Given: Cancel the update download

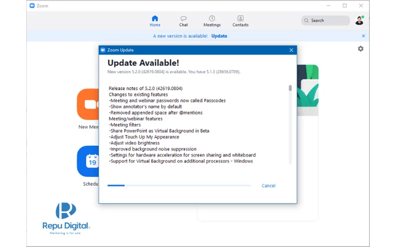Looking at the screenshot, I should [268, 186].
